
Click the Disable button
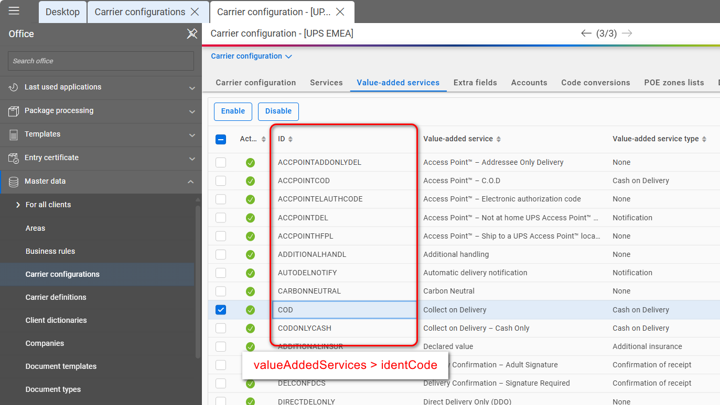(278, 111)
